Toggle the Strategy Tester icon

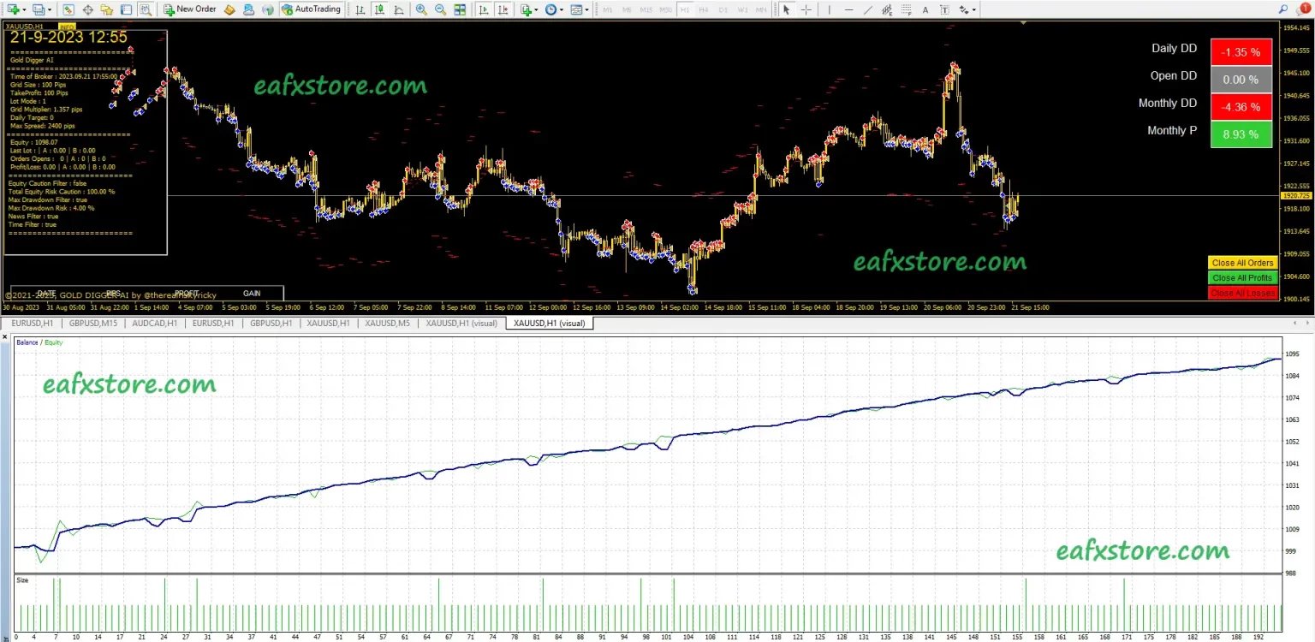point(146,9)
